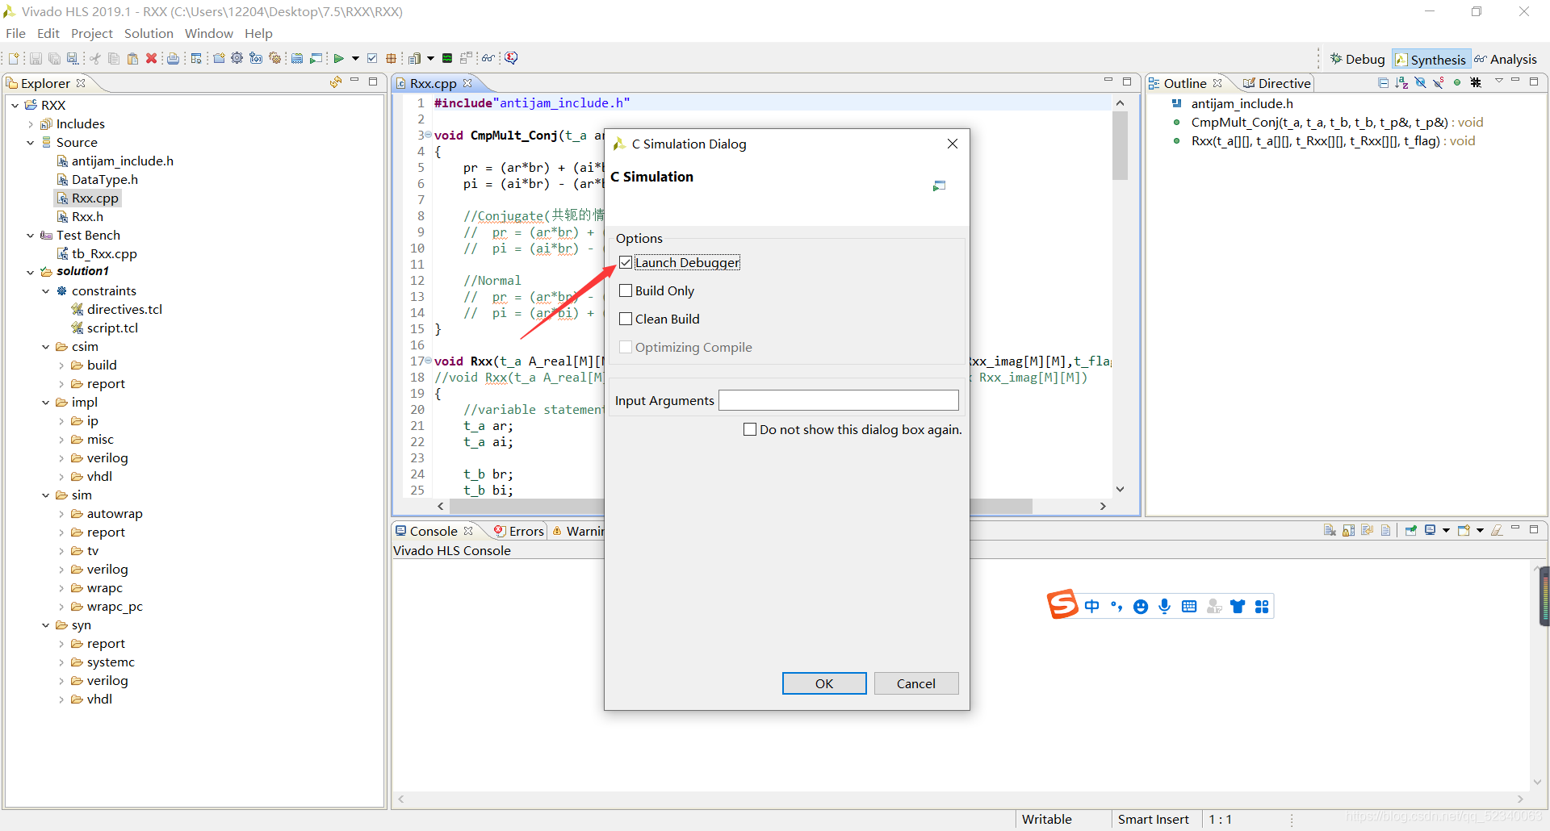Screen dimensions: 1550x831
Task: Toggle Hide Static Members icon in Outline
Action: (1438, 83)
